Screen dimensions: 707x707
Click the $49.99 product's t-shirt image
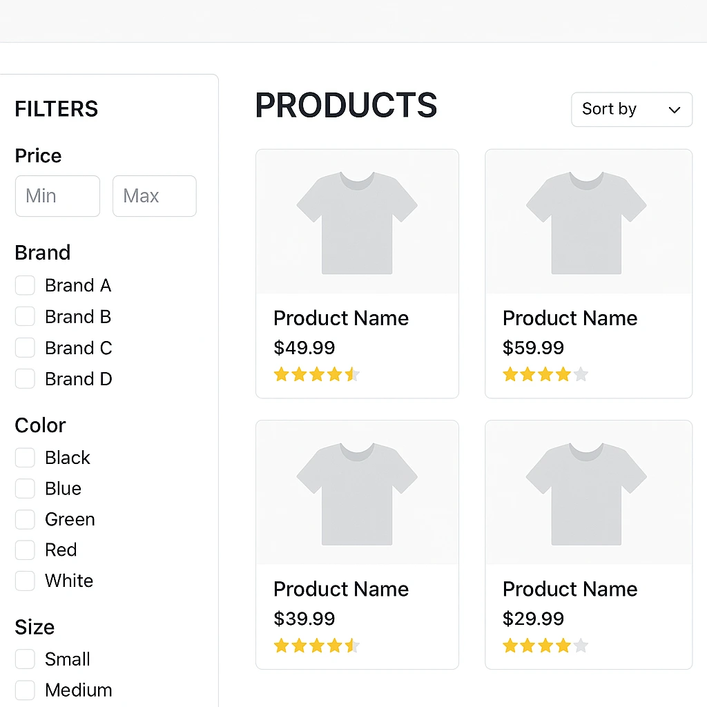click(357, 222)
